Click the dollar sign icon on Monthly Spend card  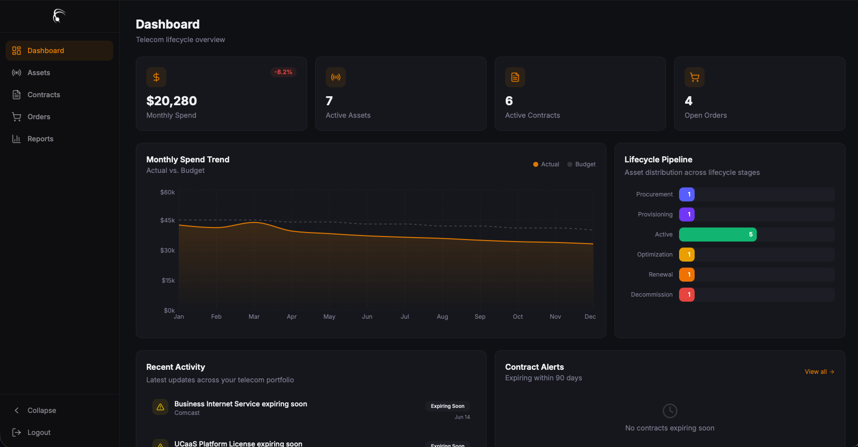point(156,77)
